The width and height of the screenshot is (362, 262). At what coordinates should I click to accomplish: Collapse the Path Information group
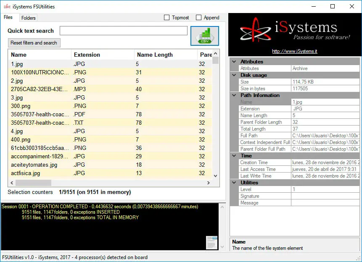pyautogui.click(x=234, y=95)
